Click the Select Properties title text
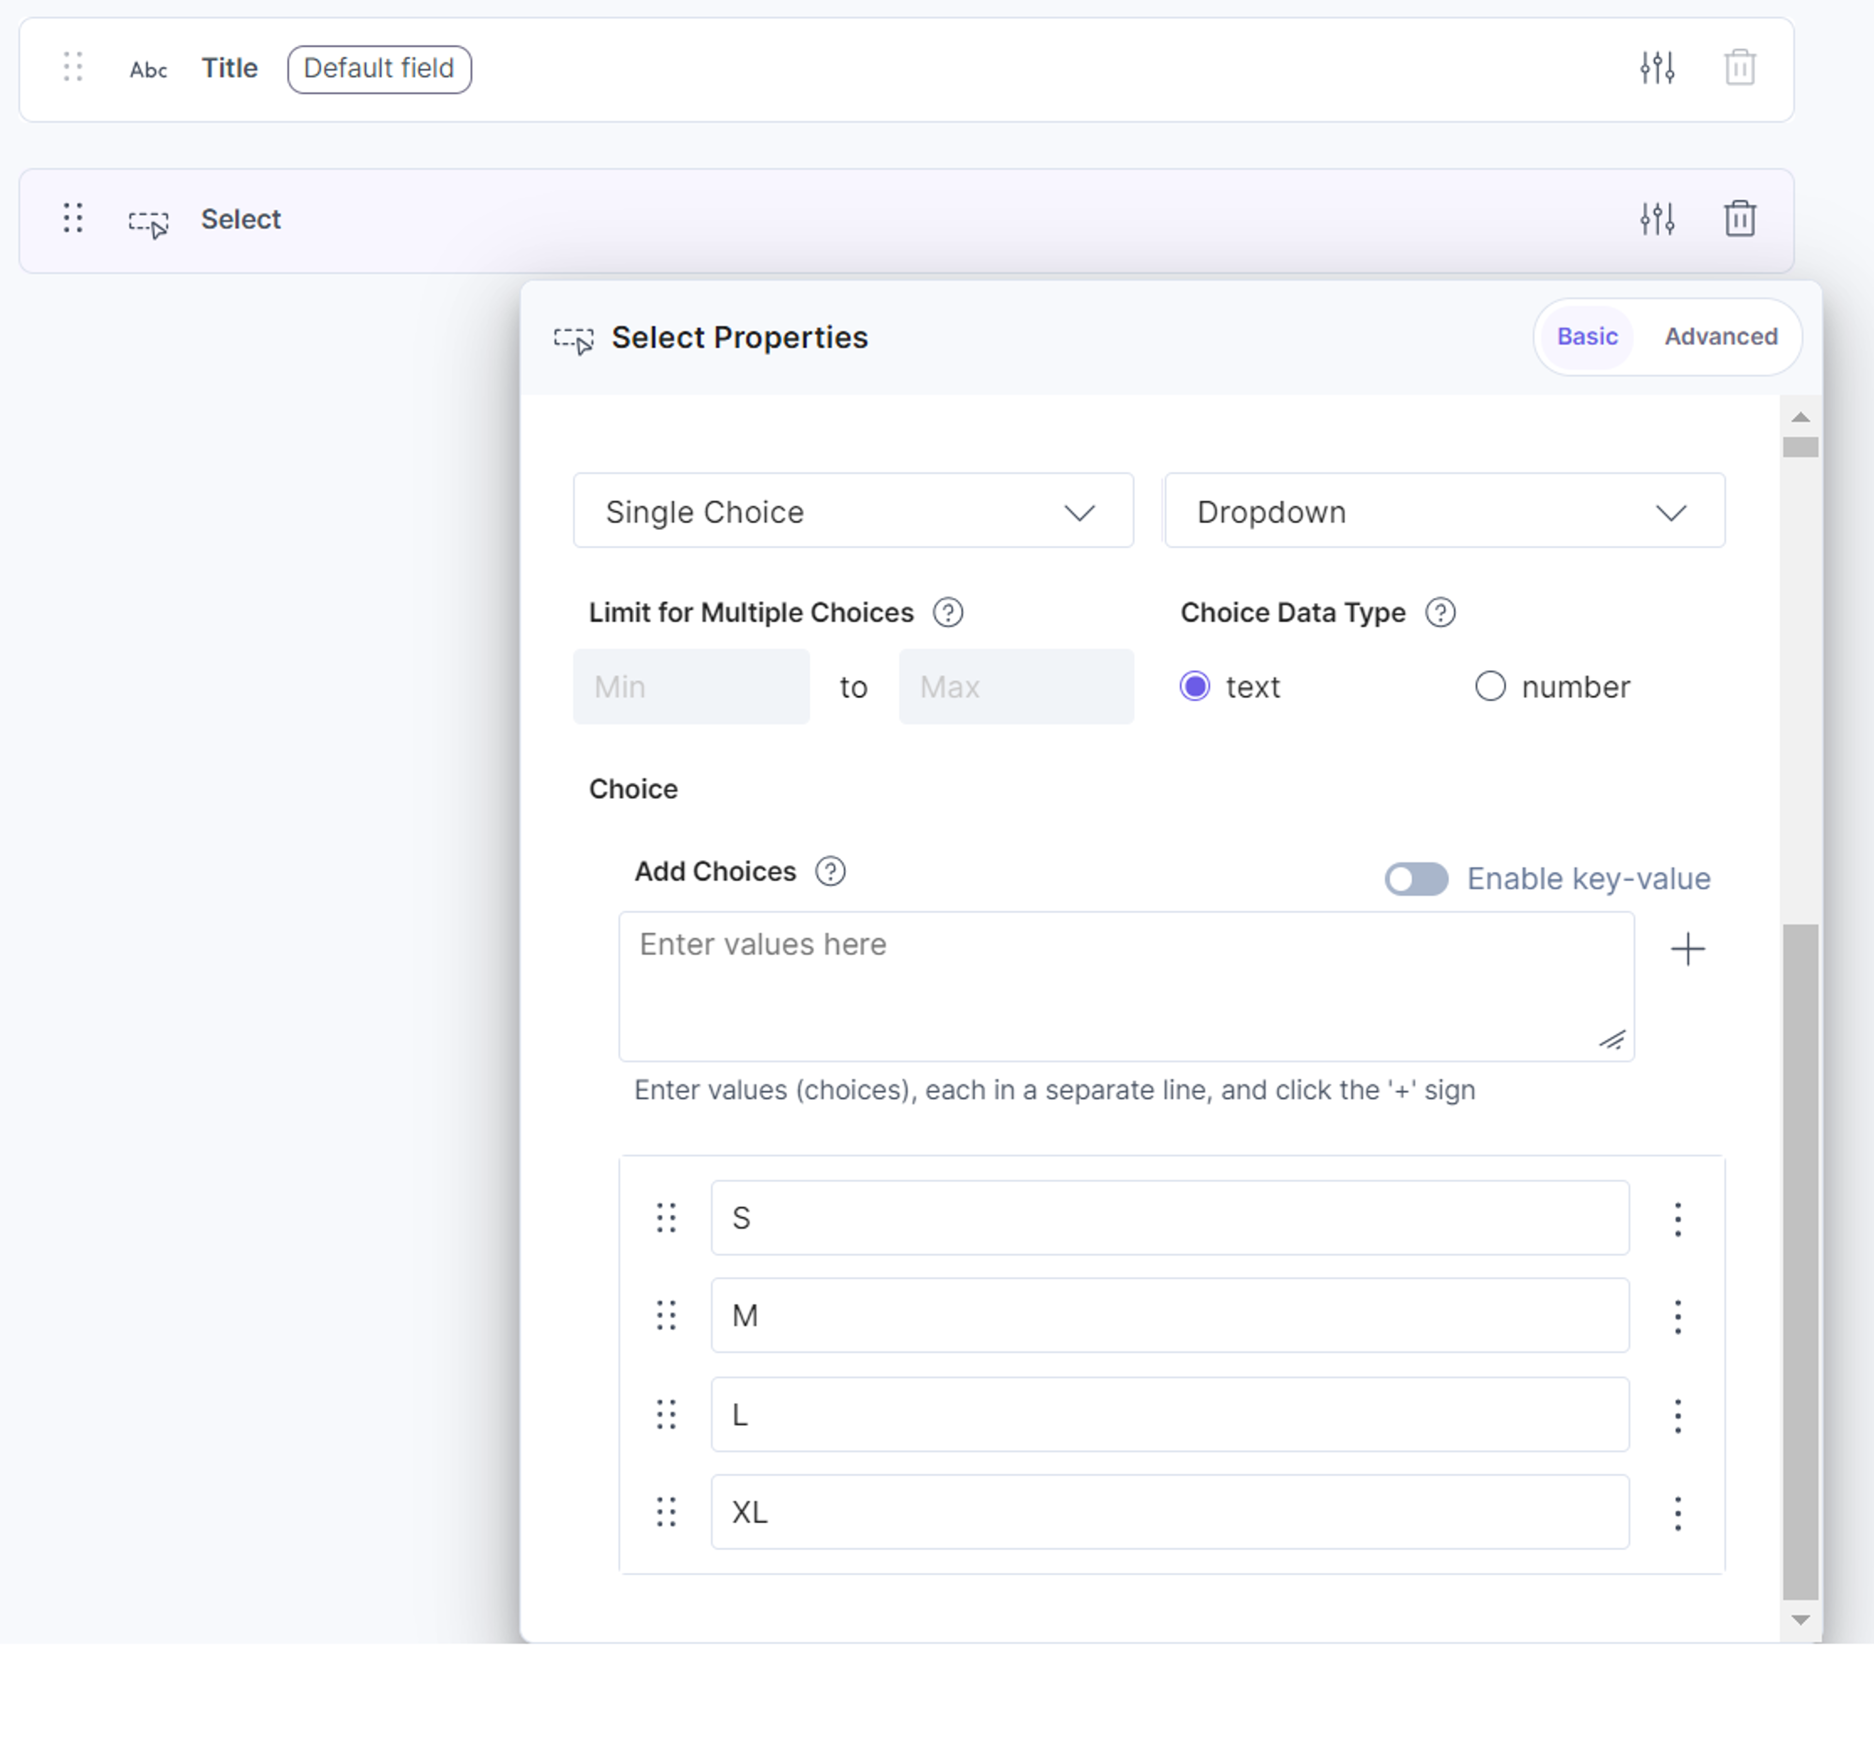The width and height of the screenshot is (1874, 1743). click(740, 337)
